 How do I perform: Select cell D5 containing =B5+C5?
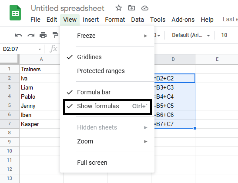pyautogui.click(x=174, y=106)
